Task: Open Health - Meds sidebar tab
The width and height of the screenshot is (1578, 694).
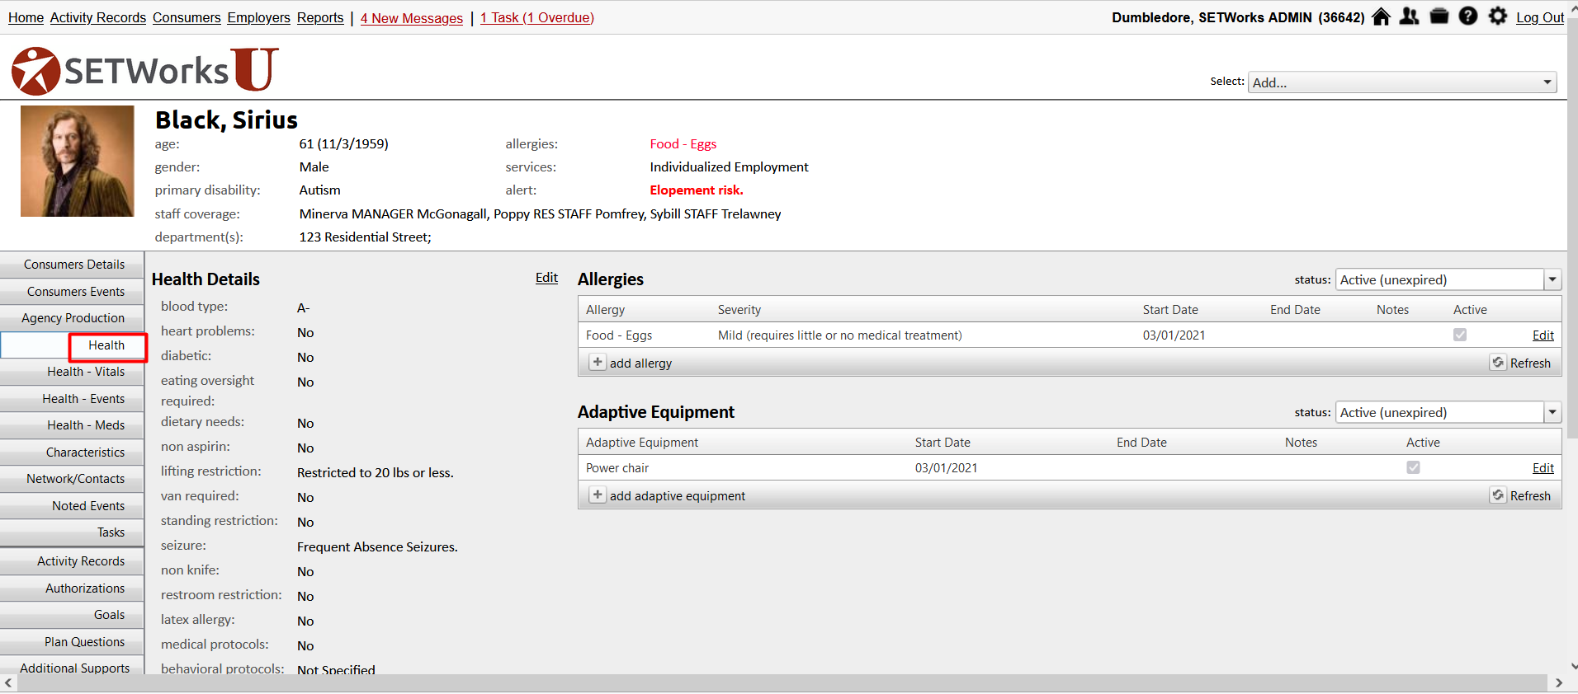Action: pyautogui.click(x=72, y=425)
